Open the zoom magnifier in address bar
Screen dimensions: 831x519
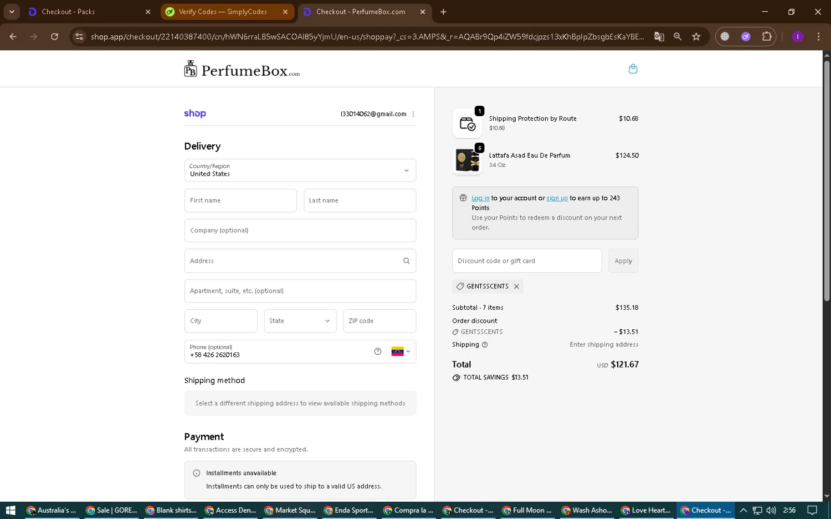[678, 37]
